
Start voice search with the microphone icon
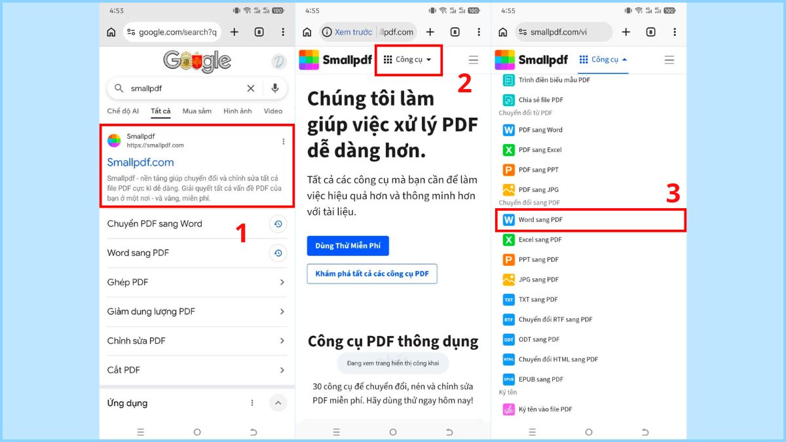275,88
